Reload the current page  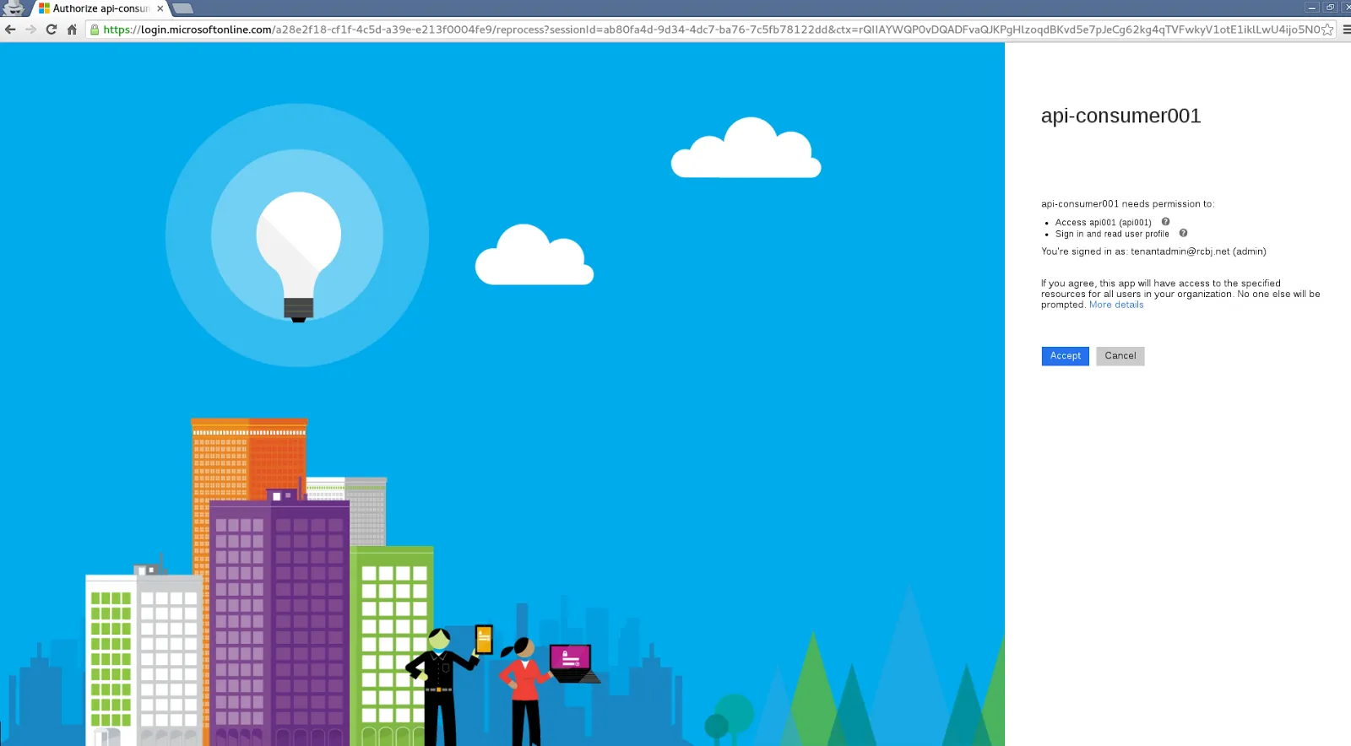point(52,30)
